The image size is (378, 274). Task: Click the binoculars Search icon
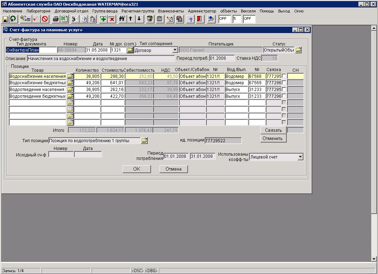click(x=122, y=19)
